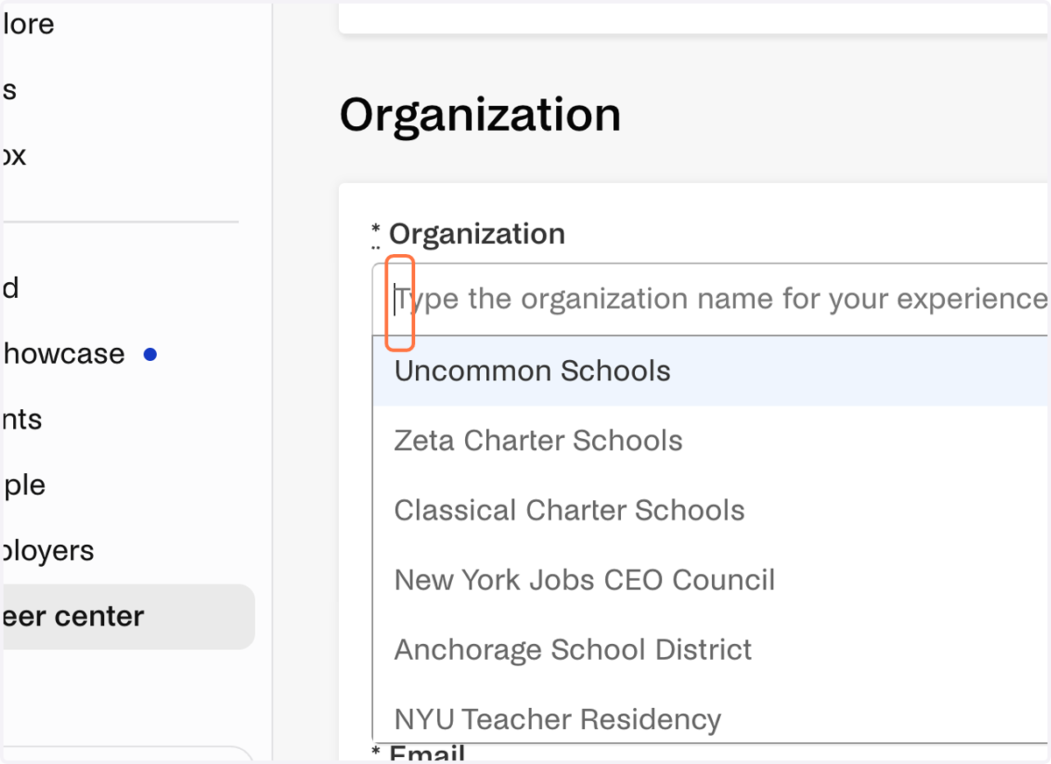Select New York Jobs CEO Council
The image size is (1051, 764).
[x=711, y=579]
